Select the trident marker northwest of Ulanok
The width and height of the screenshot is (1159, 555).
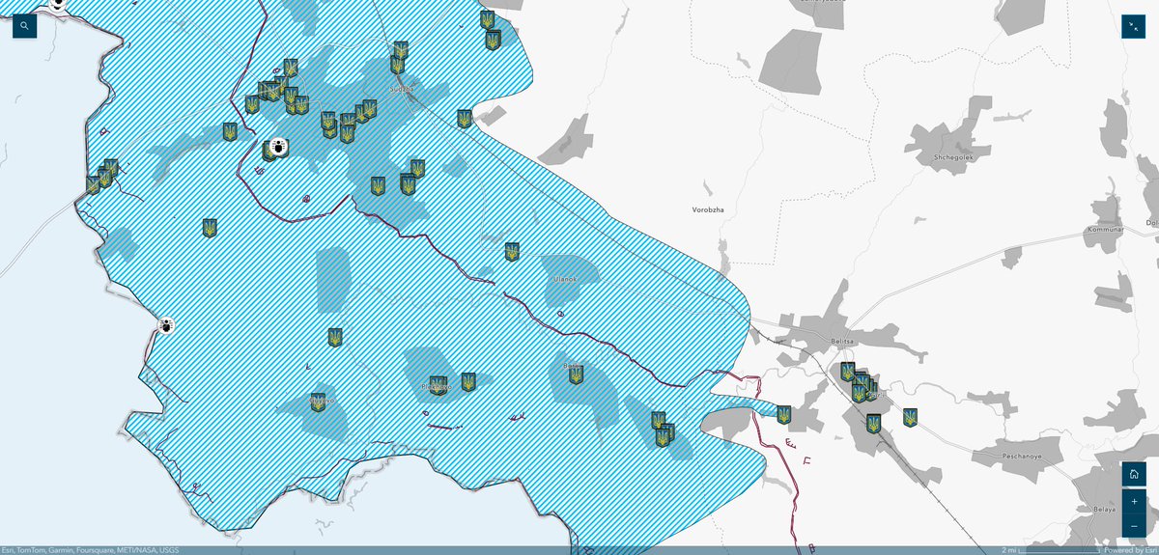(512, 252)
